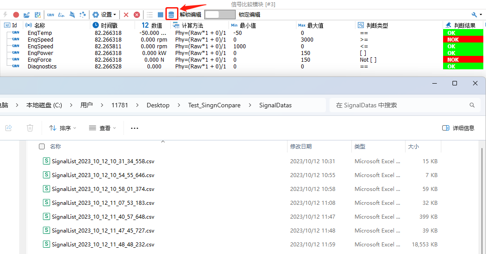Delete selected signal with red X
This screenshot has height=254, width=486.
[126, 15]
